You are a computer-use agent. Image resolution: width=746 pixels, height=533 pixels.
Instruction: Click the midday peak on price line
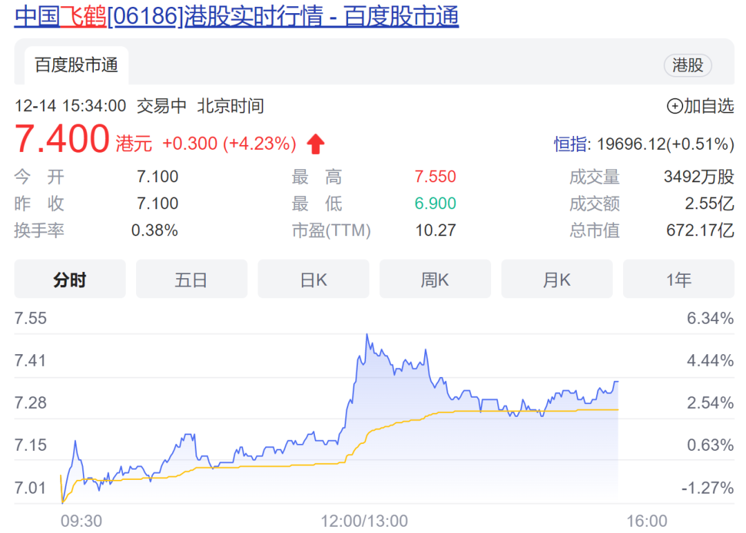tap(367, 335)
